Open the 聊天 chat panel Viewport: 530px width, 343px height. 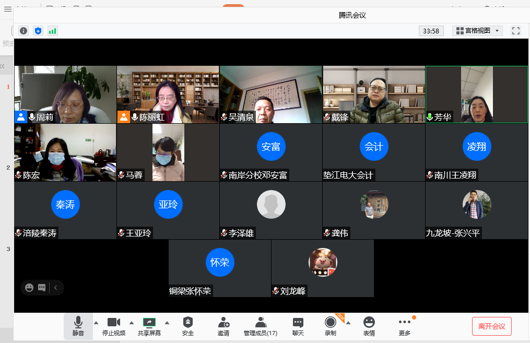(298, 326)
